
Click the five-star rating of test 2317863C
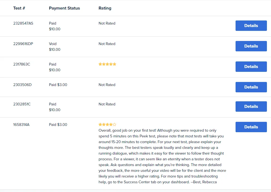pyautogui.click(x=107, y=64)
